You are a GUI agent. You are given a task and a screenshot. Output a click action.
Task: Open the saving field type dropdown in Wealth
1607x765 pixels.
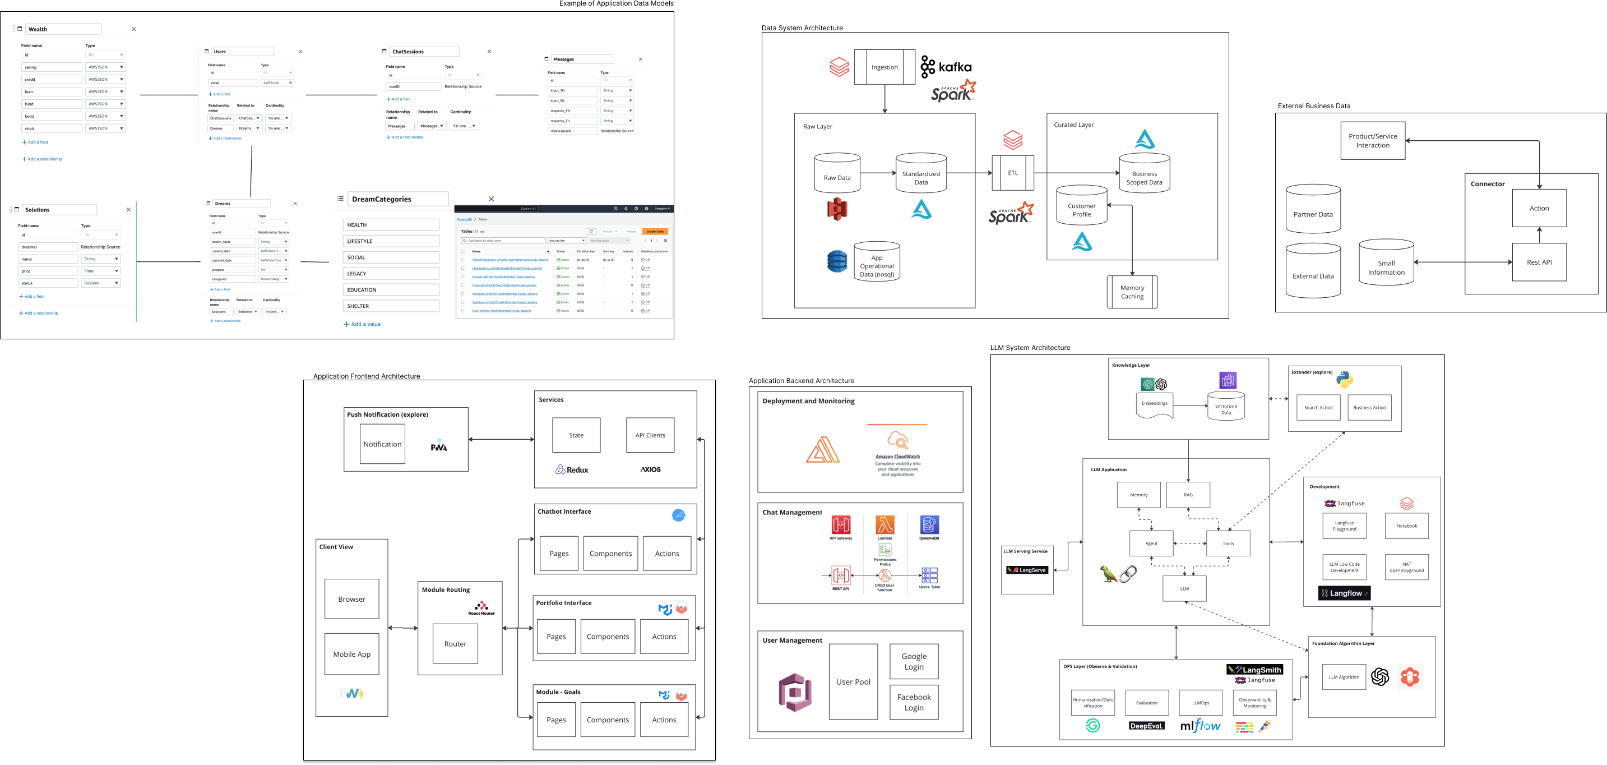105,67
